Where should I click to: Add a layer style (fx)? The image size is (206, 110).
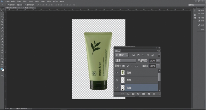coord(128,94)
